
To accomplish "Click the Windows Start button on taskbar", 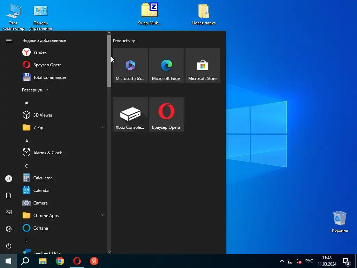I will tap(8, 261).
